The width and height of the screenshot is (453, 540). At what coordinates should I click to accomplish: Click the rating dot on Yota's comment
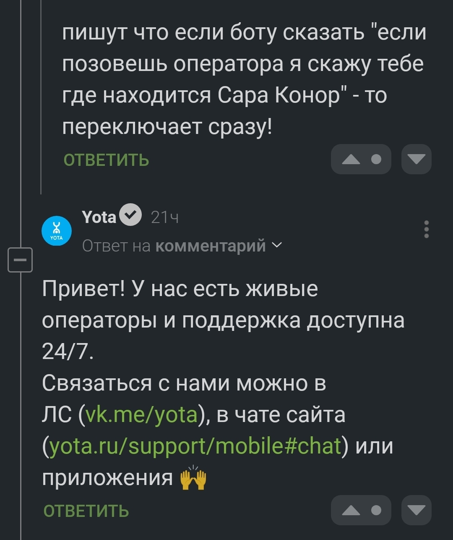[x=376, y=510]
